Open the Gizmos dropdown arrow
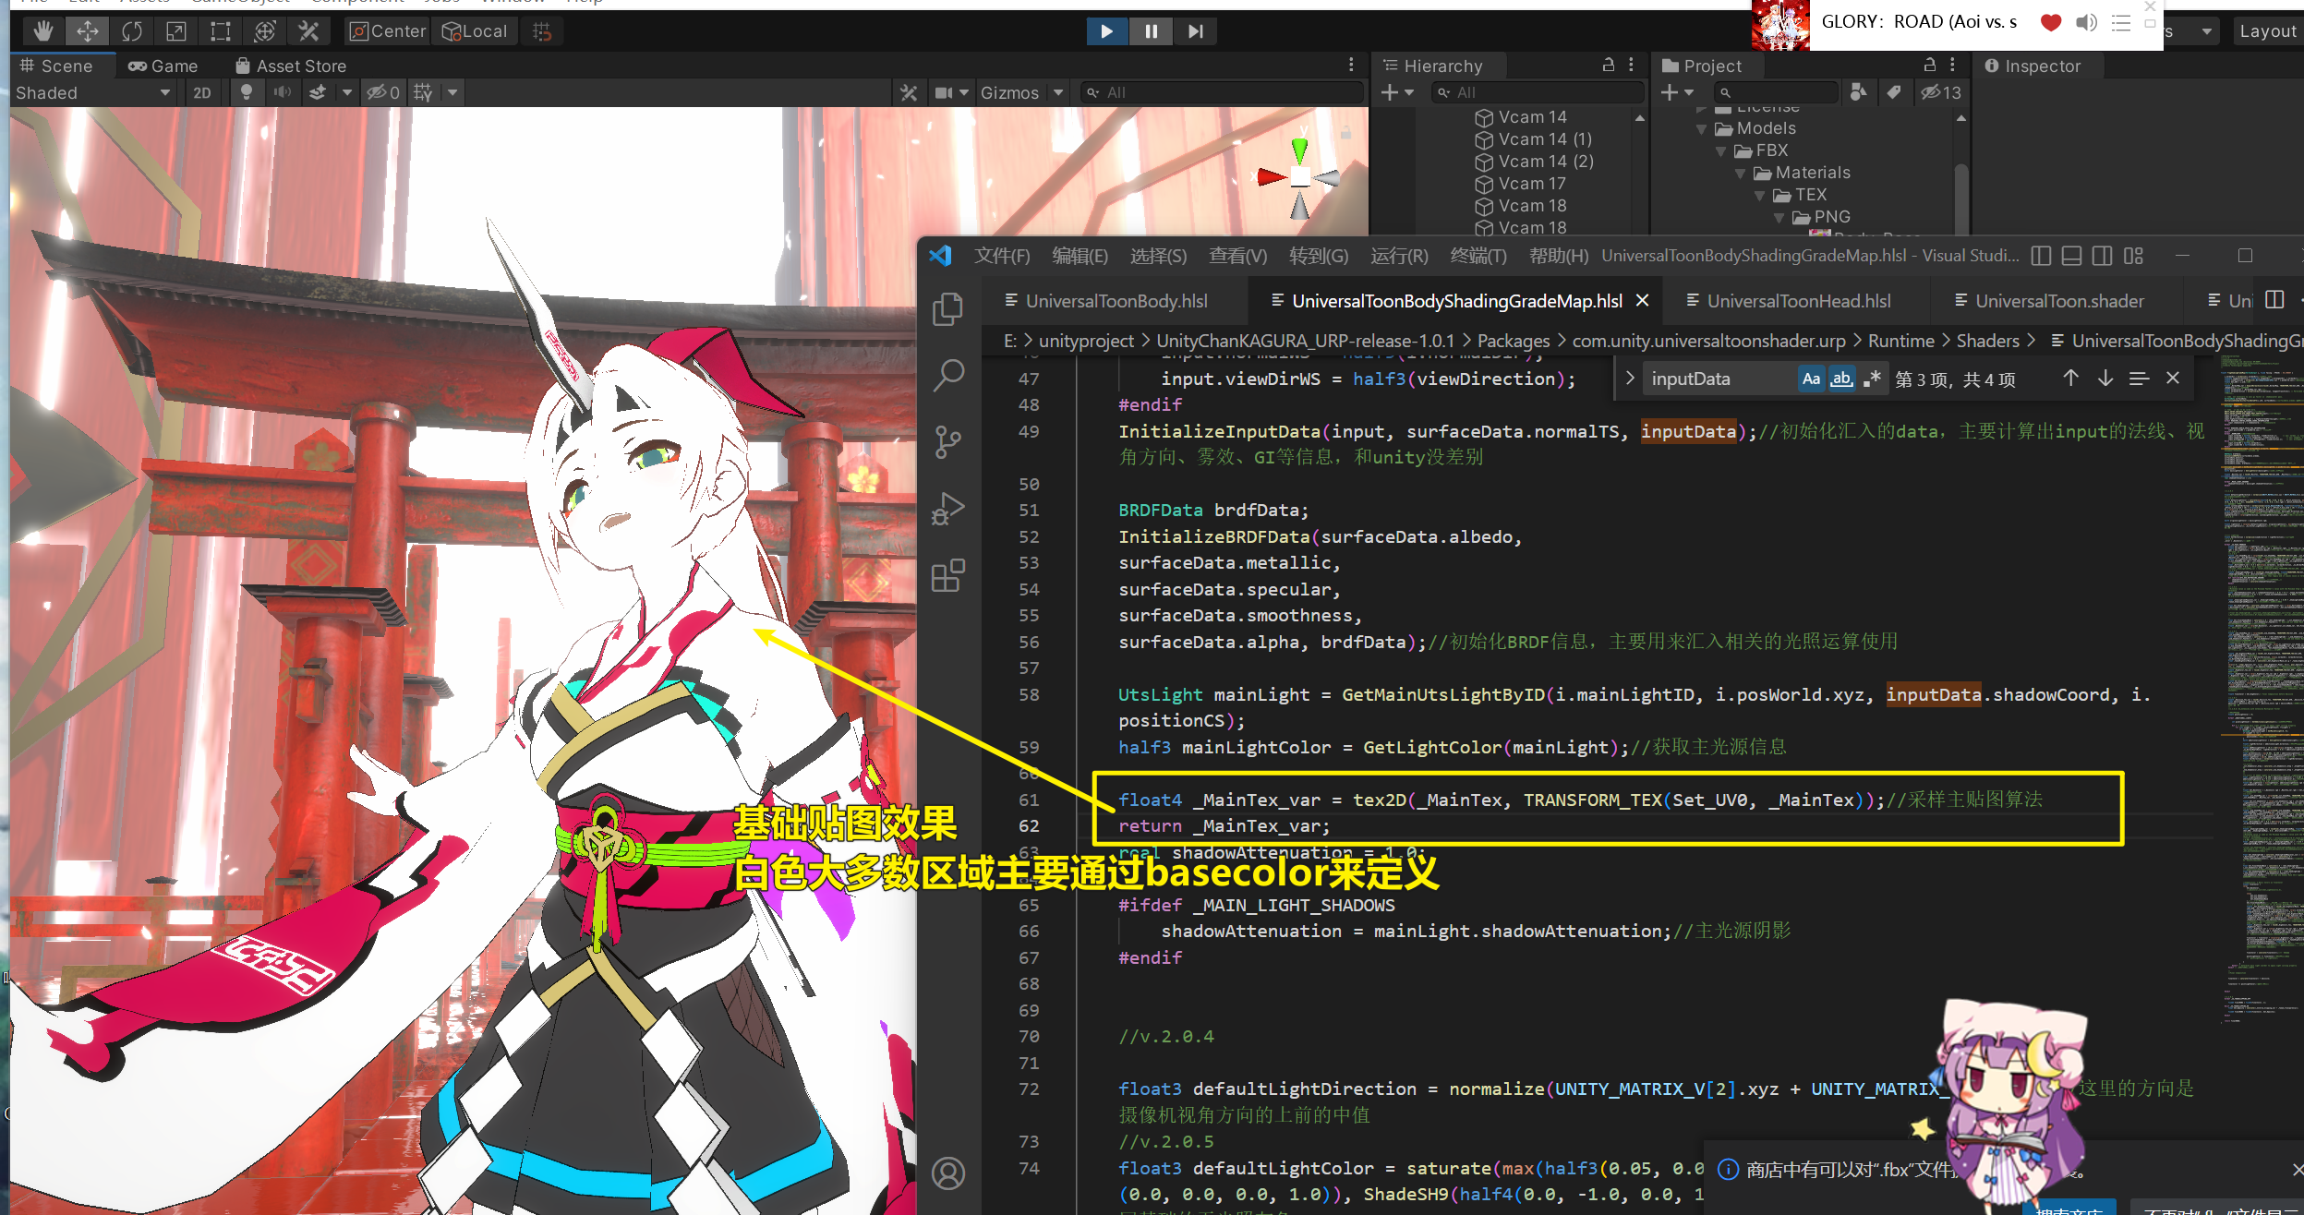Image resolution: width=2304 pixels, height=1215 pixels. pos(1058,92)
